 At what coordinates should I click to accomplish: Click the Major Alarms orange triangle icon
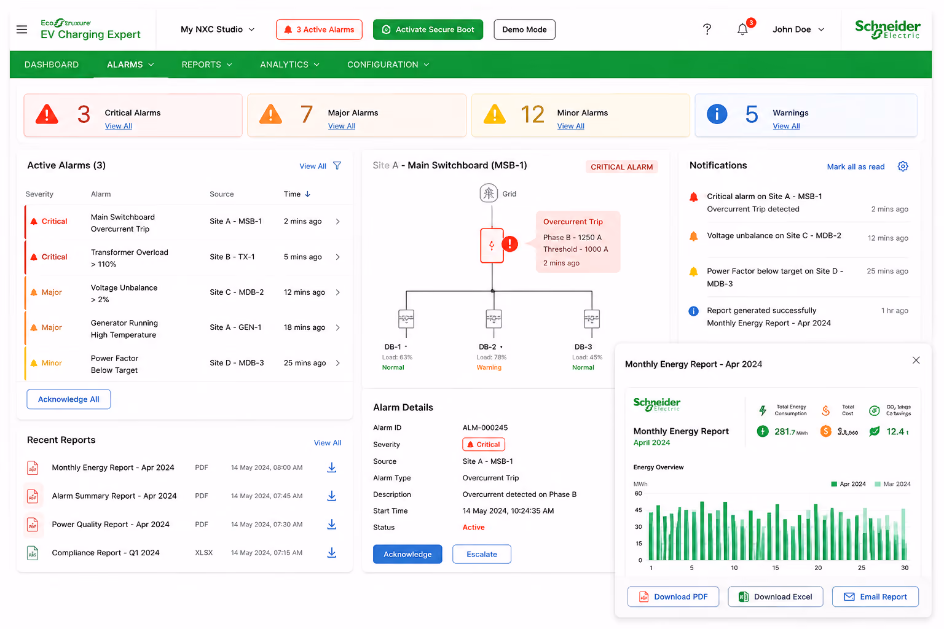(270, 114)
